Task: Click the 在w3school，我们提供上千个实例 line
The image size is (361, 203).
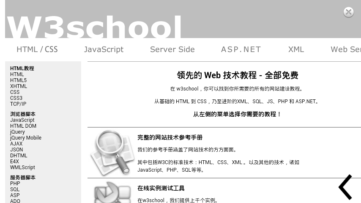Action: click(x=178, y=200)
